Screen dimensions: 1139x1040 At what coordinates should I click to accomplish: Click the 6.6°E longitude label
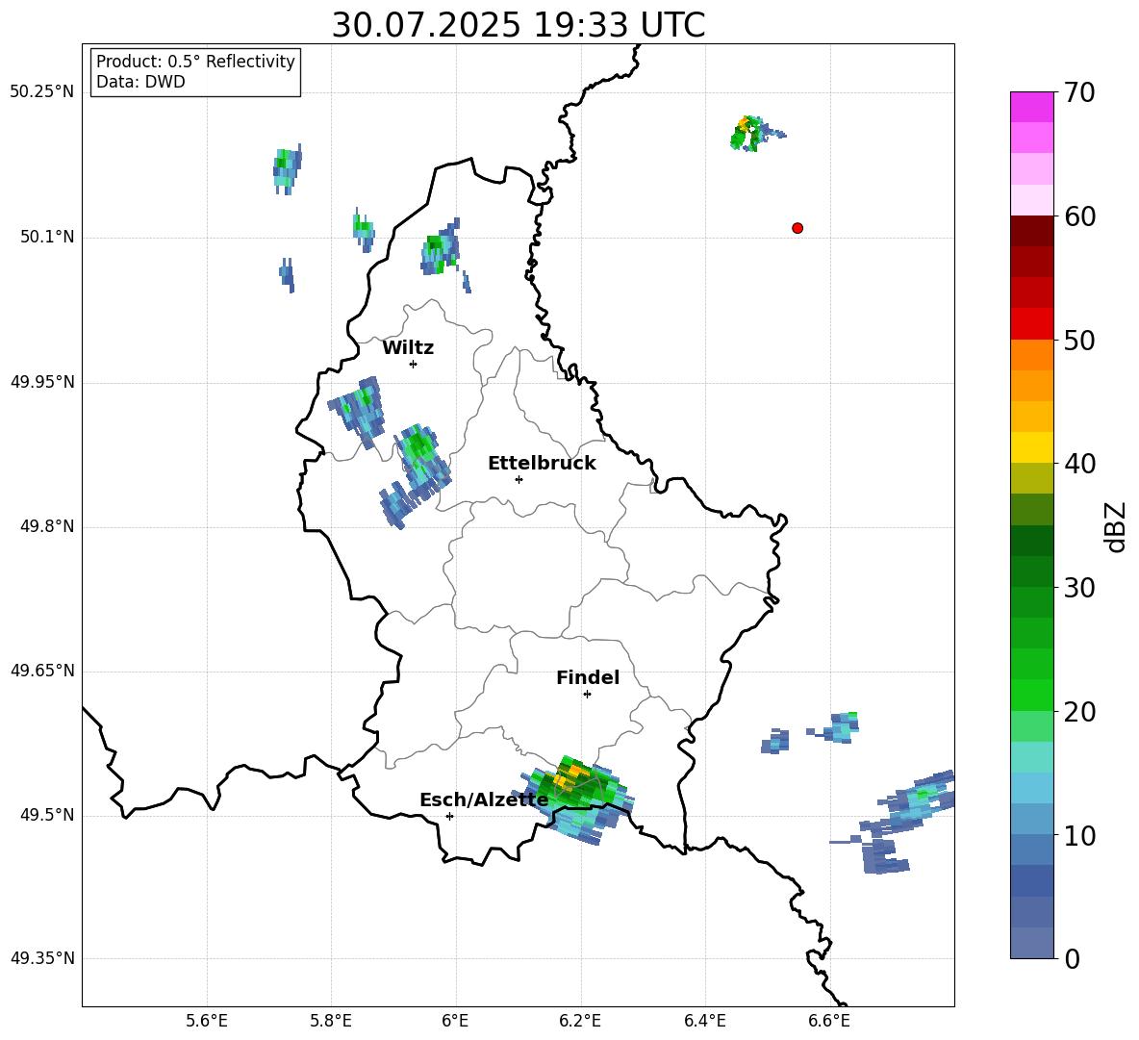pos(829,1021)
